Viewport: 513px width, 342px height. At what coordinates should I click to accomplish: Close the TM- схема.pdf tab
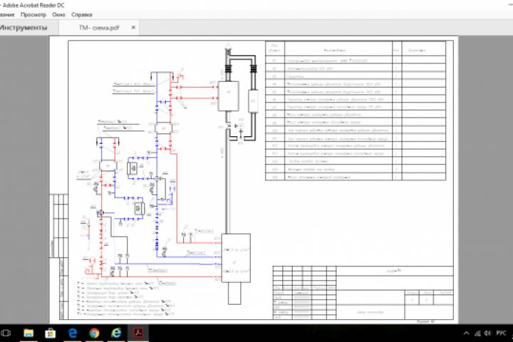[x=133, y=28]
